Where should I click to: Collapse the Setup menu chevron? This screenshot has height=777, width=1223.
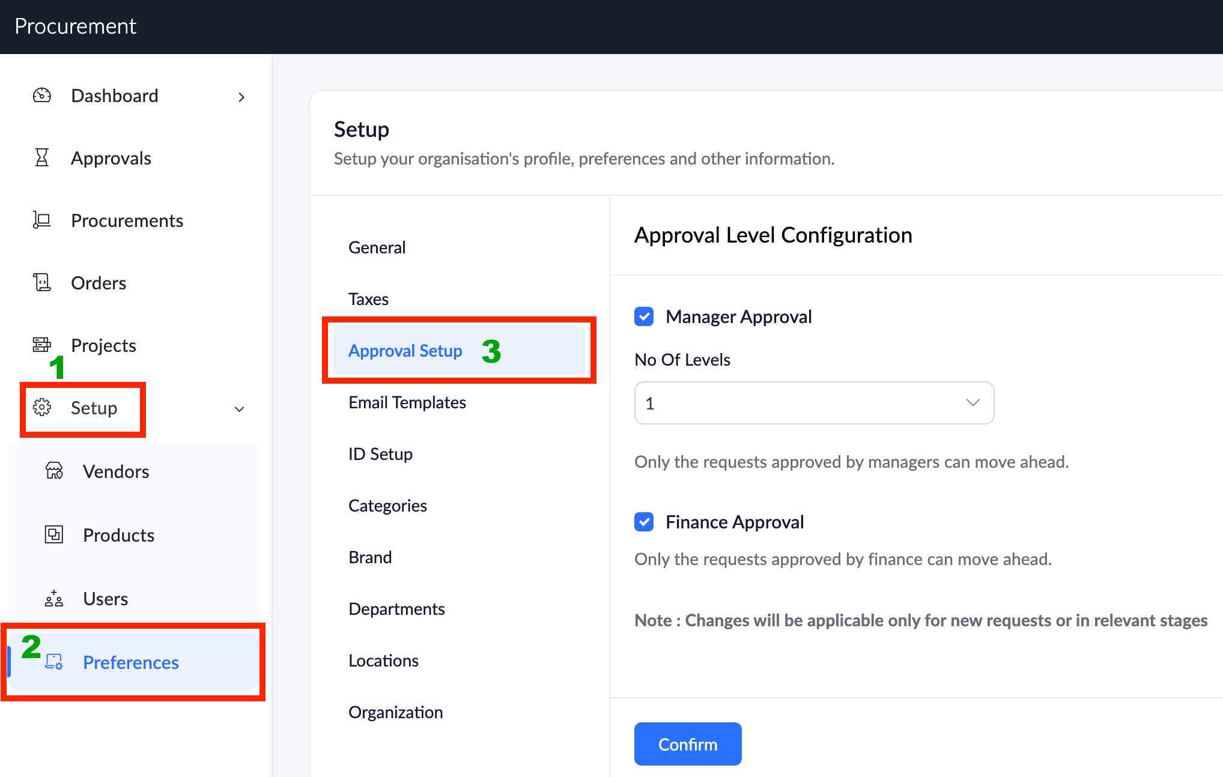(x=239, y=409)
